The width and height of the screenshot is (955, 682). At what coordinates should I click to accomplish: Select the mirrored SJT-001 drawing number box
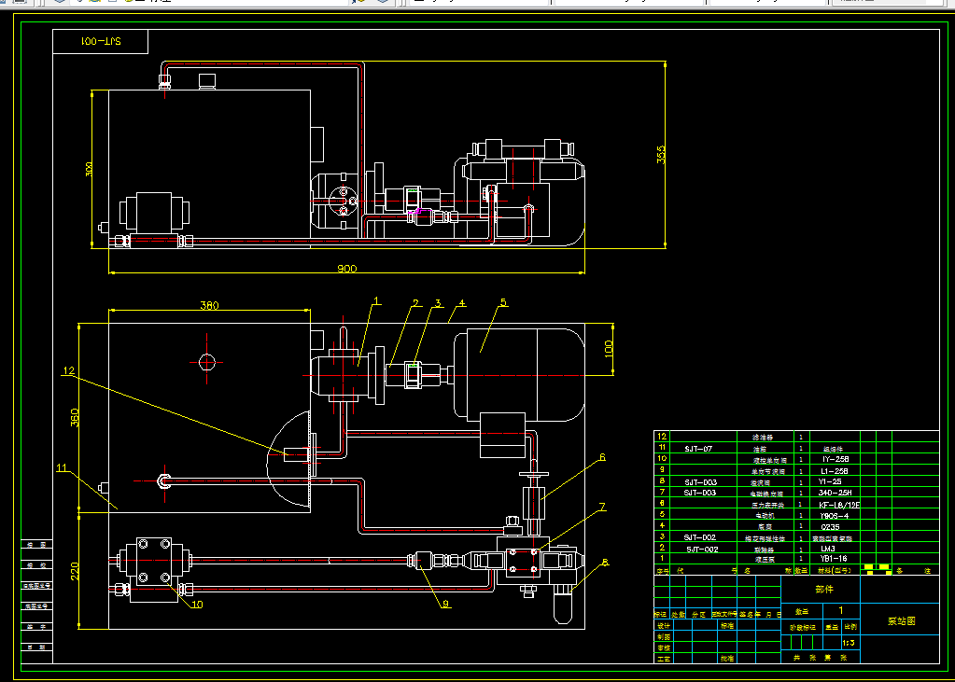pyautogui.click(x=101, y=41)
